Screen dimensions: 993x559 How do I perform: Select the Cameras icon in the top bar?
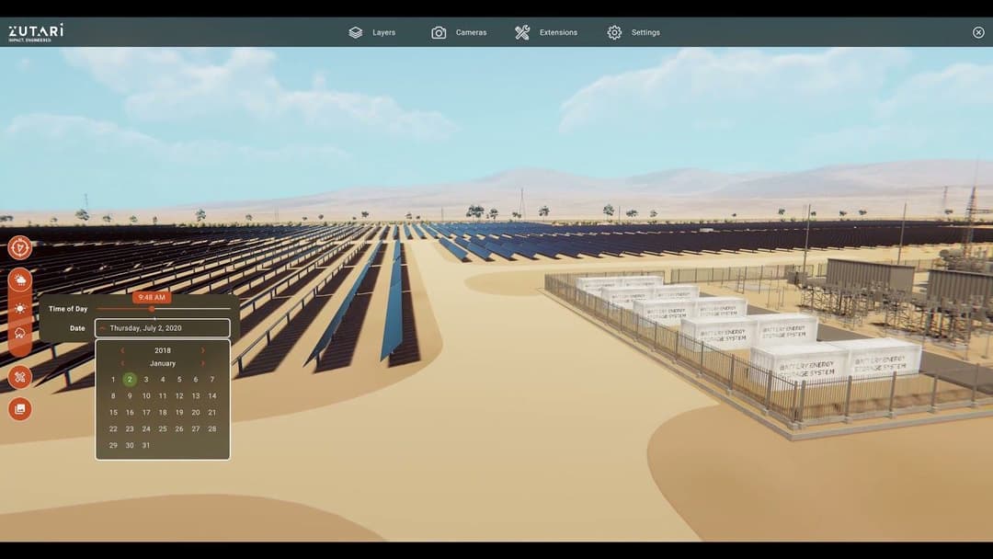(437, 32)
